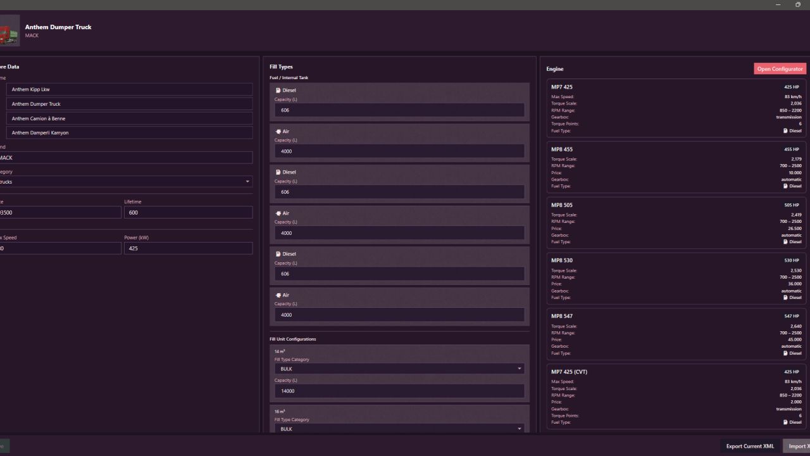Select the MP7 425 (CVT) engine card title

click(569, 372)
